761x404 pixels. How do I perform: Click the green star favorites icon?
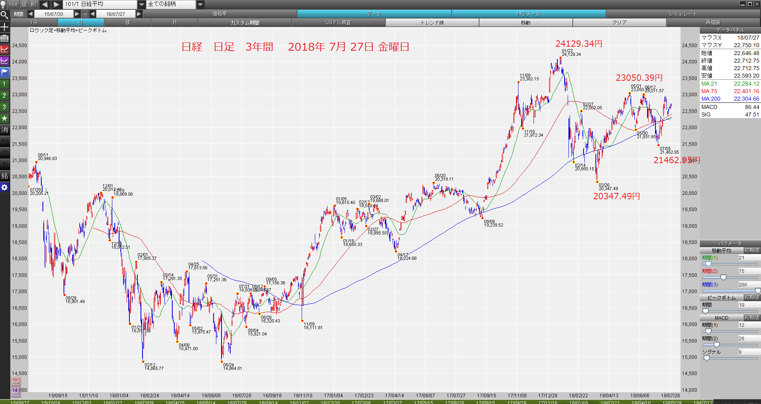point(4,118)
